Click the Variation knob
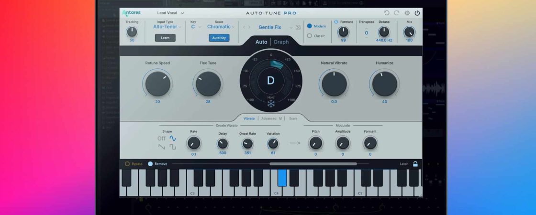 (x=273, y=143)
